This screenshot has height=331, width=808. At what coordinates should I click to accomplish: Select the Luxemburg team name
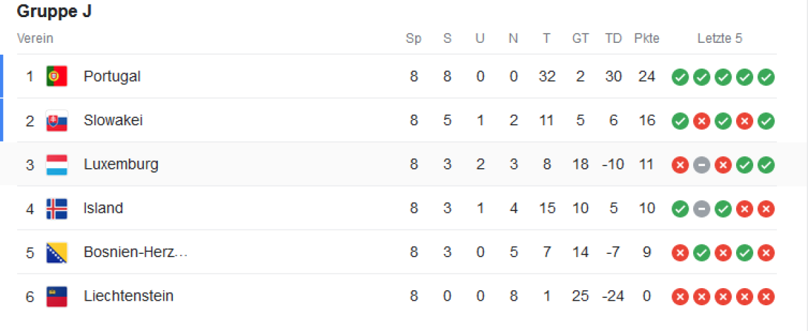point(121,165)
